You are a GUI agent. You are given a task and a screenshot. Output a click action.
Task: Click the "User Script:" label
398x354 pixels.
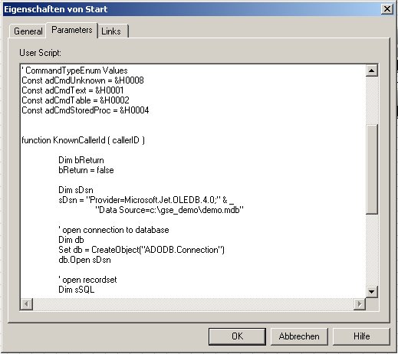[x=41, y=53]
